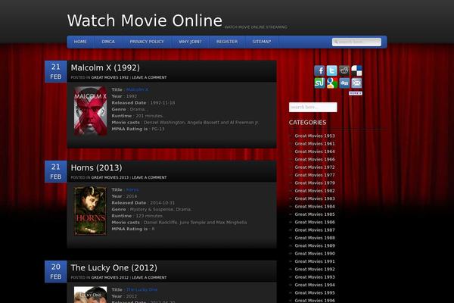
Task: Open the MORE sharing options dropdown
Action: tap(356, 93)
